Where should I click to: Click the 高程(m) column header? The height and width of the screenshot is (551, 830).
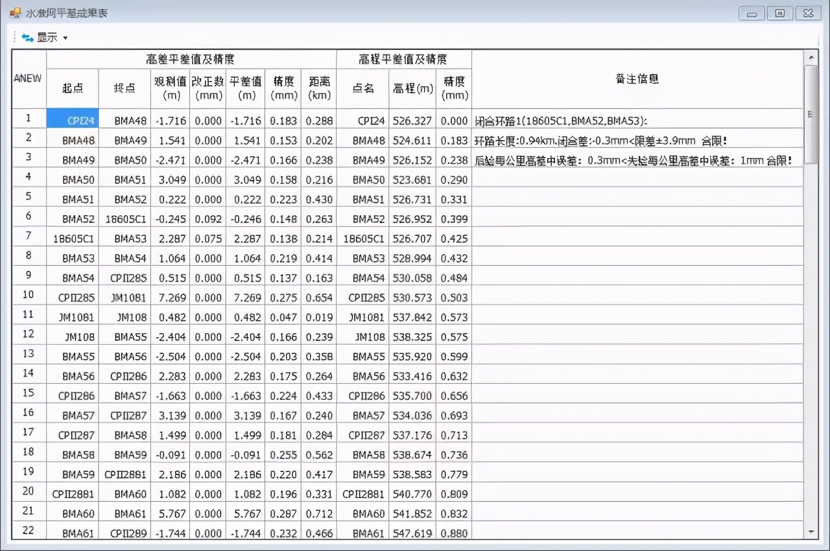[x=412, y=88]
